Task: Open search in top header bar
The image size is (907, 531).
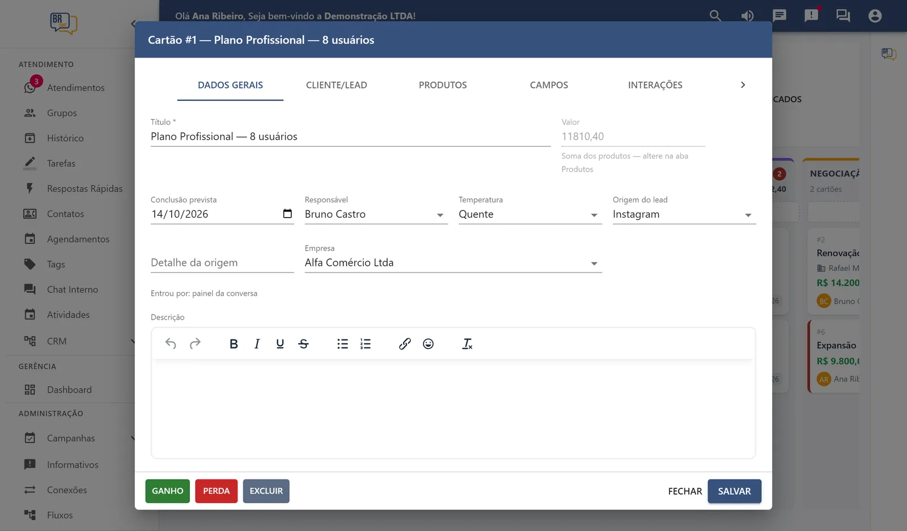Action: point(715,16)
